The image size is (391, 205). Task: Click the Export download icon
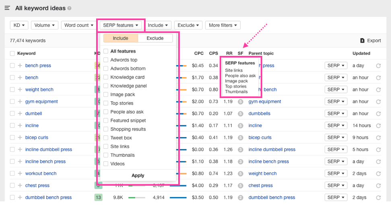click(362, 40)
